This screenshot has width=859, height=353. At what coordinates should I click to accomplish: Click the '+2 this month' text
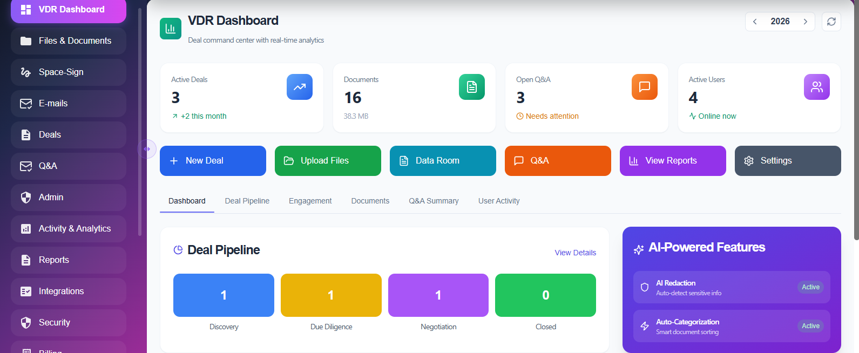pyautogui.click(x=204, y=116)
